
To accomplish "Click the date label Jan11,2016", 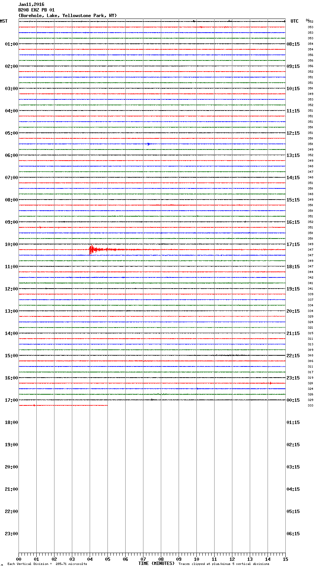I will 31,4.
